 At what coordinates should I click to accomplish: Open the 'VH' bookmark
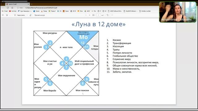coord(59,11)
